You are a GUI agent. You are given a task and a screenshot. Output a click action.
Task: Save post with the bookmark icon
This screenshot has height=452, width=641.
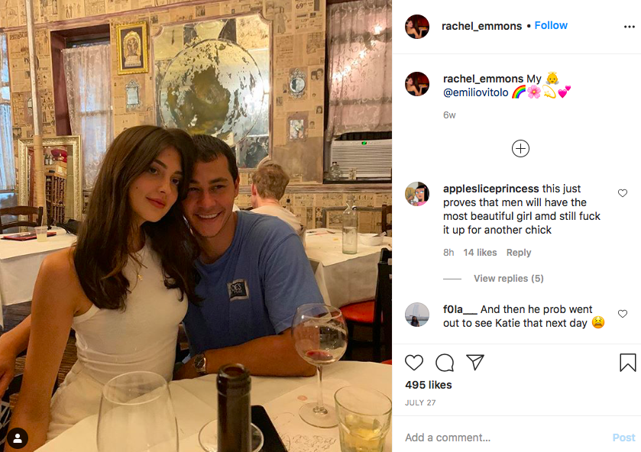pos(627,363)
